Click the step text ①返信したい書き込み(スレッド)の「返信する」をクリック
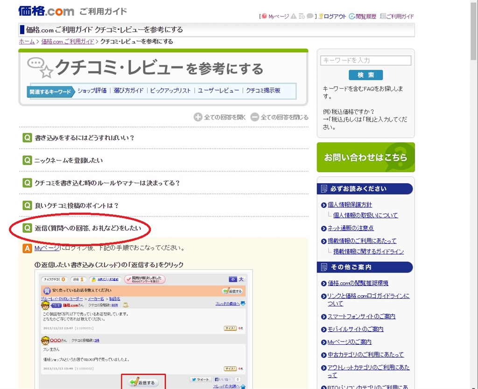478x389 pixels. coord(109,265)
